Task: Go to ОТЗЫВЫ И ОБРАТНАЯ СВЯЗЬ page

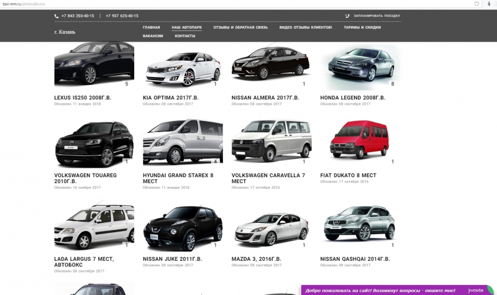Action: click(x=240, y=27)
